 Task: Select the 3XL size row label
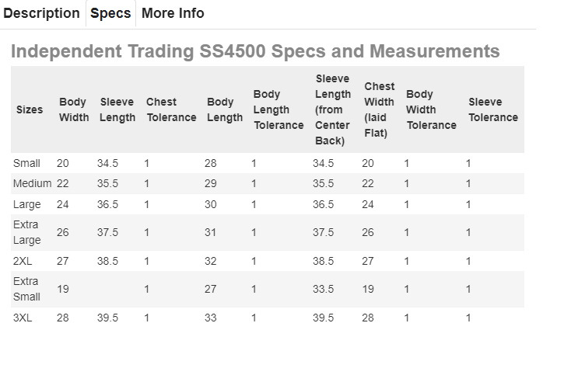pos(23,318)
